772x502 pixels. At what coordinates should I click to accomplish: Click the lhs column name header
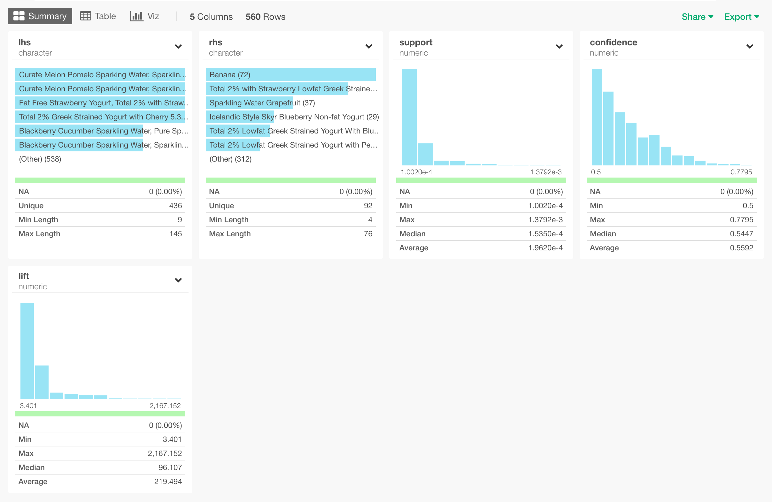click(x=24, y=42)
